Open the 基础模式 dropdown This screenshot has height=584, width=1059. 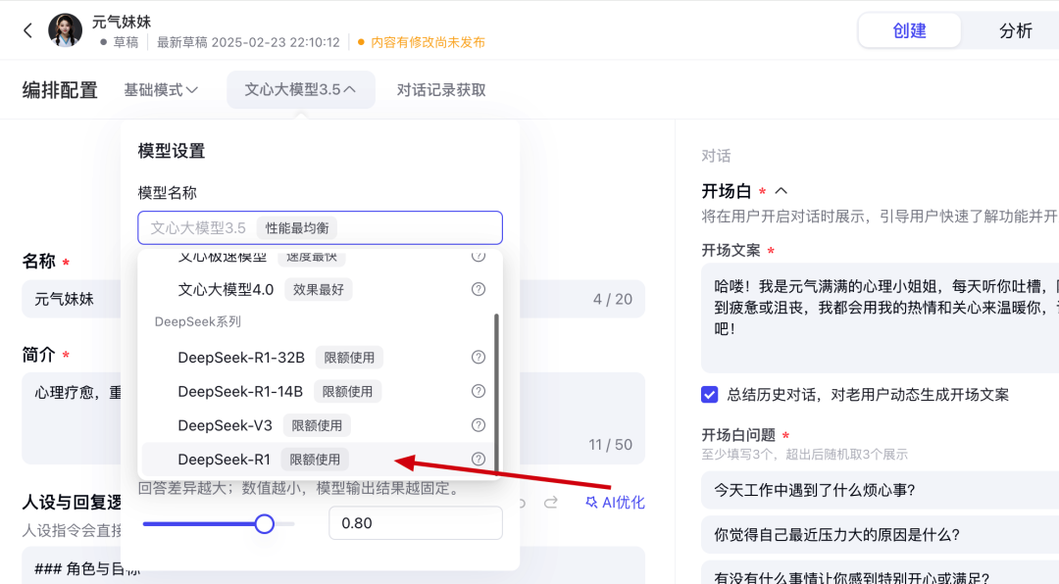[161, 90]
